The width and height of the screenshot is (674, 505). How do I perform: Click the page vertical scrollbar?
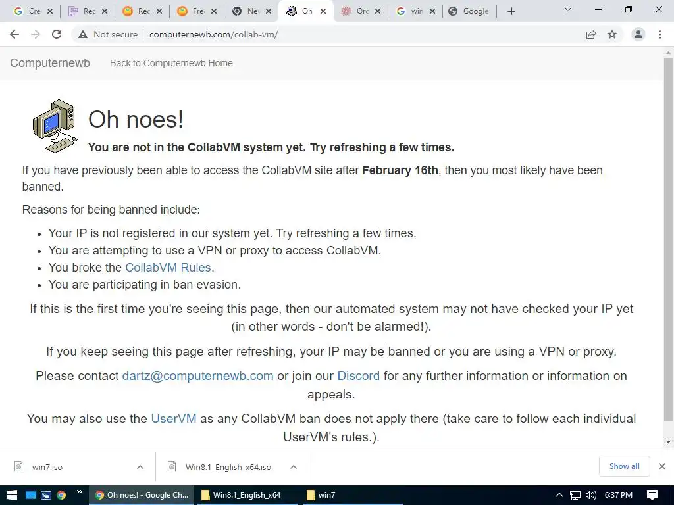click(x=668, y=239)
